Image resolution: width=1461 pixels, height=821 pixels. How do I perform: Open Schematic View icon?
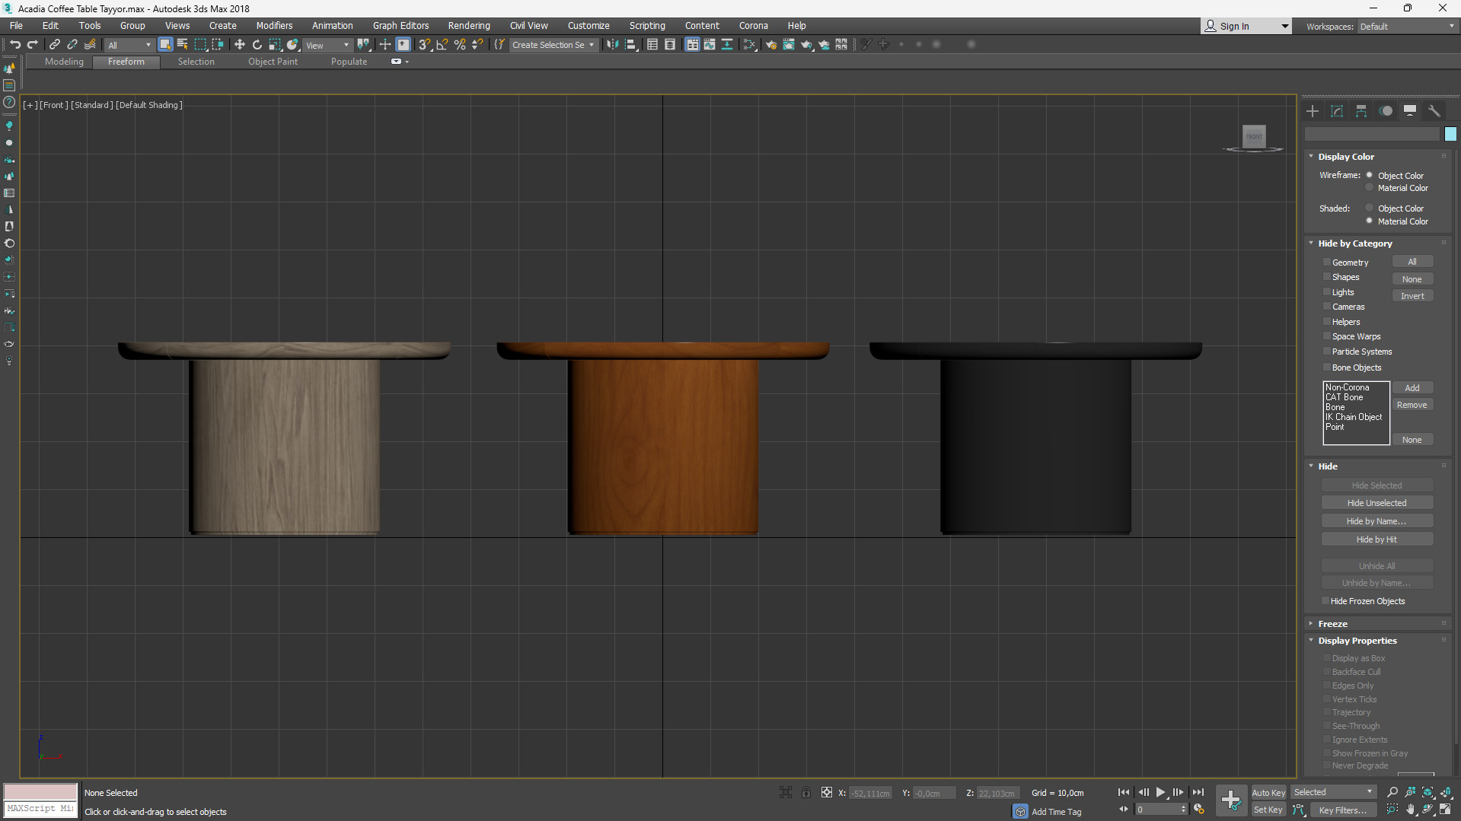coord(727,45)
